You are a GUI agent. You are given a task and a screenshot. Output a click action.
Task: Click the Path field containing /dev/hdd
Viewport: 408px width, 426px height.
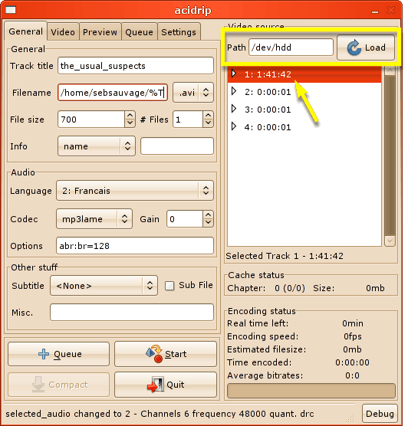pyautogui.click(x=291, y=48)
